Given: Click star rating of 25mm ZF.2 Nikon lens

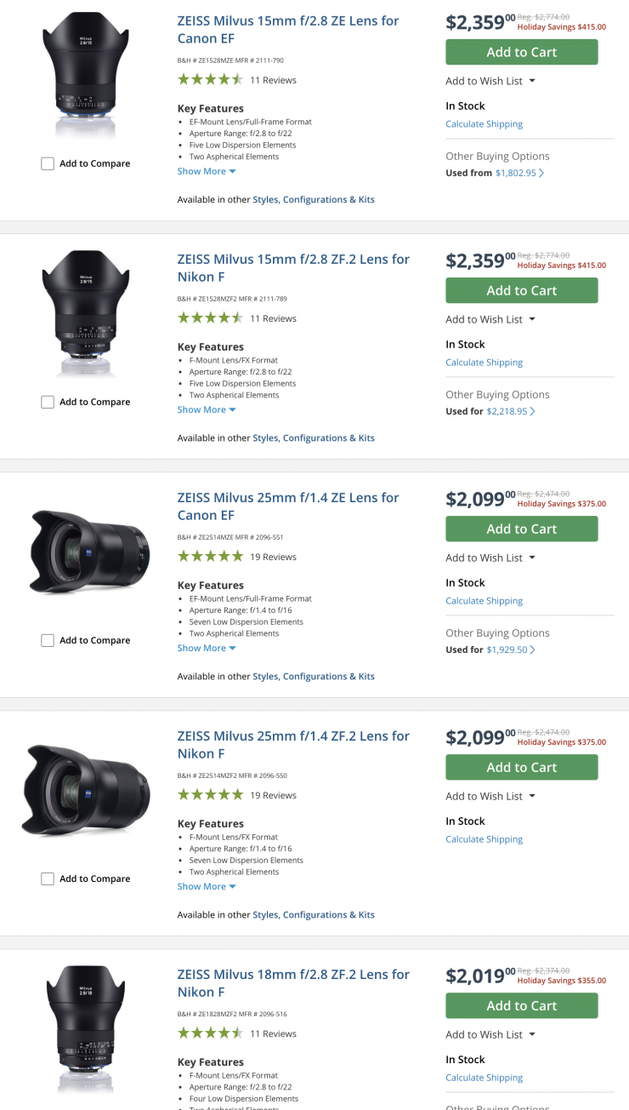Looking at the screenshot, I should (210, 795).
